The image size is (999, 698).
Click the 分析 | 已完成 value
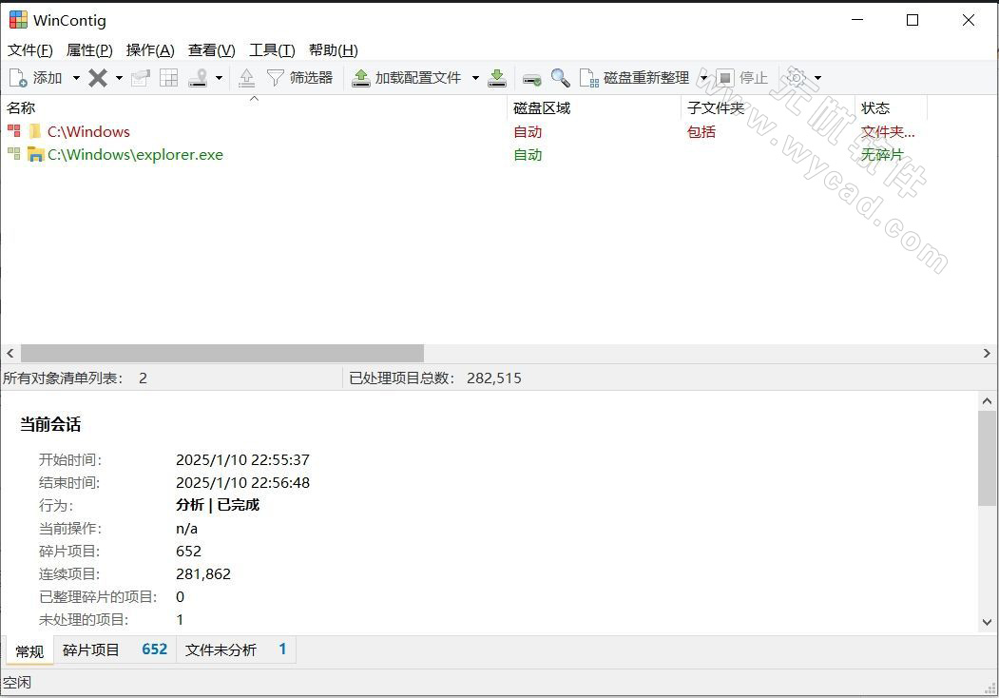(218, 505)
